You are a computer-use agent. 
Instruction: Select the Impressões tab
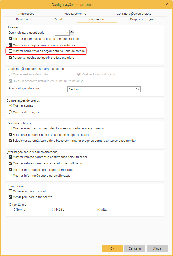26,14
